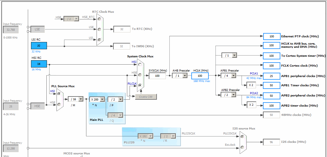The image size is (327, 157).
Task: Click the HCLK (MHz) value field
Action: pyautogui.click(x=200, y=76)
